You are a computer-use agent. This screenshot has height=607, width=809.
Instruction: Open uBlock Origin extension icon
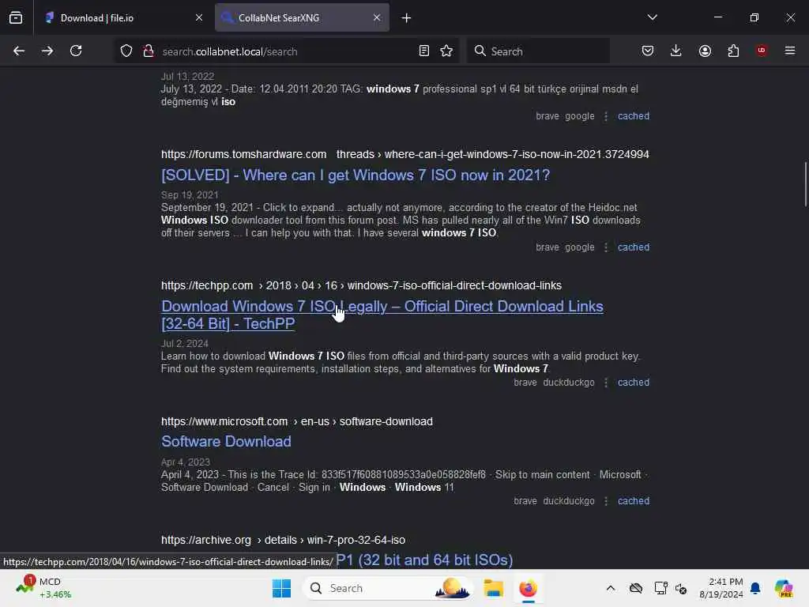(x=762, y=51)
